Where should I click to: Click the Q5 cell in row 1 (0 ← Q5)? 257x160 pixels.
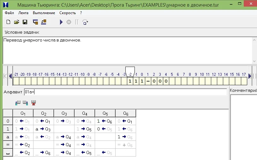point(105,129)
